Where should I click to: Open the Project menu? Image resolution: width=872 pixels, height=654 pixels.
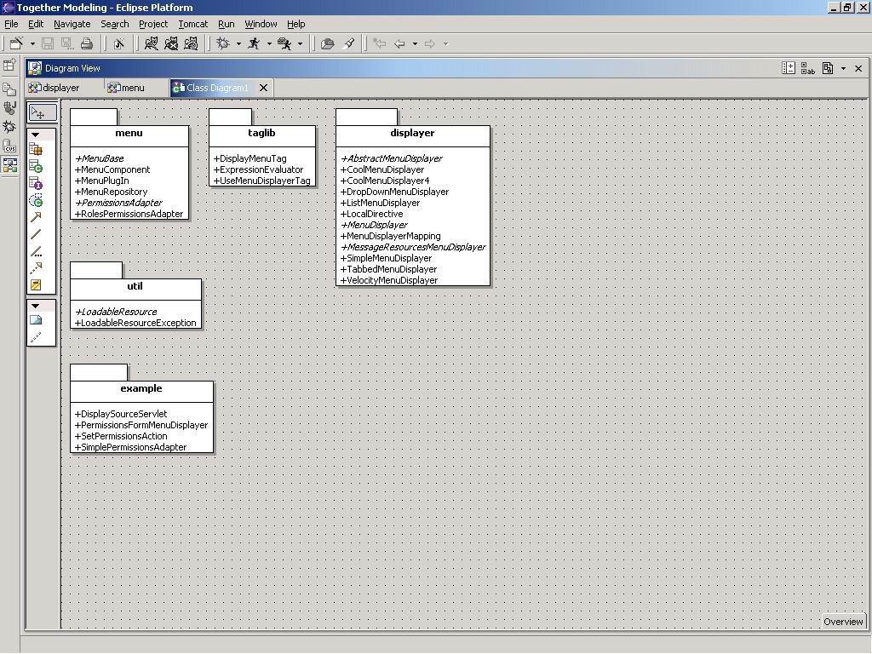point(153,24)
